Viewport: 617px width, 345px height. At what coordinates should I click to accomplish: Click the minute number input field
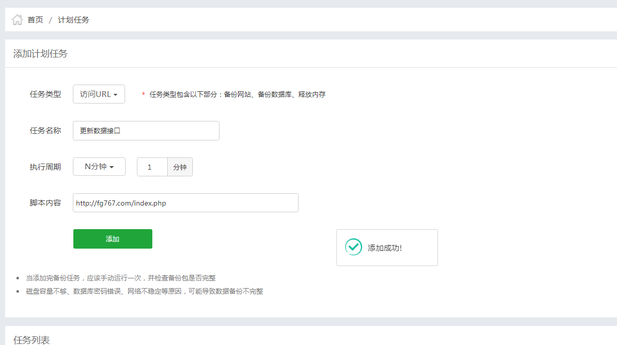tap(152, 167)
